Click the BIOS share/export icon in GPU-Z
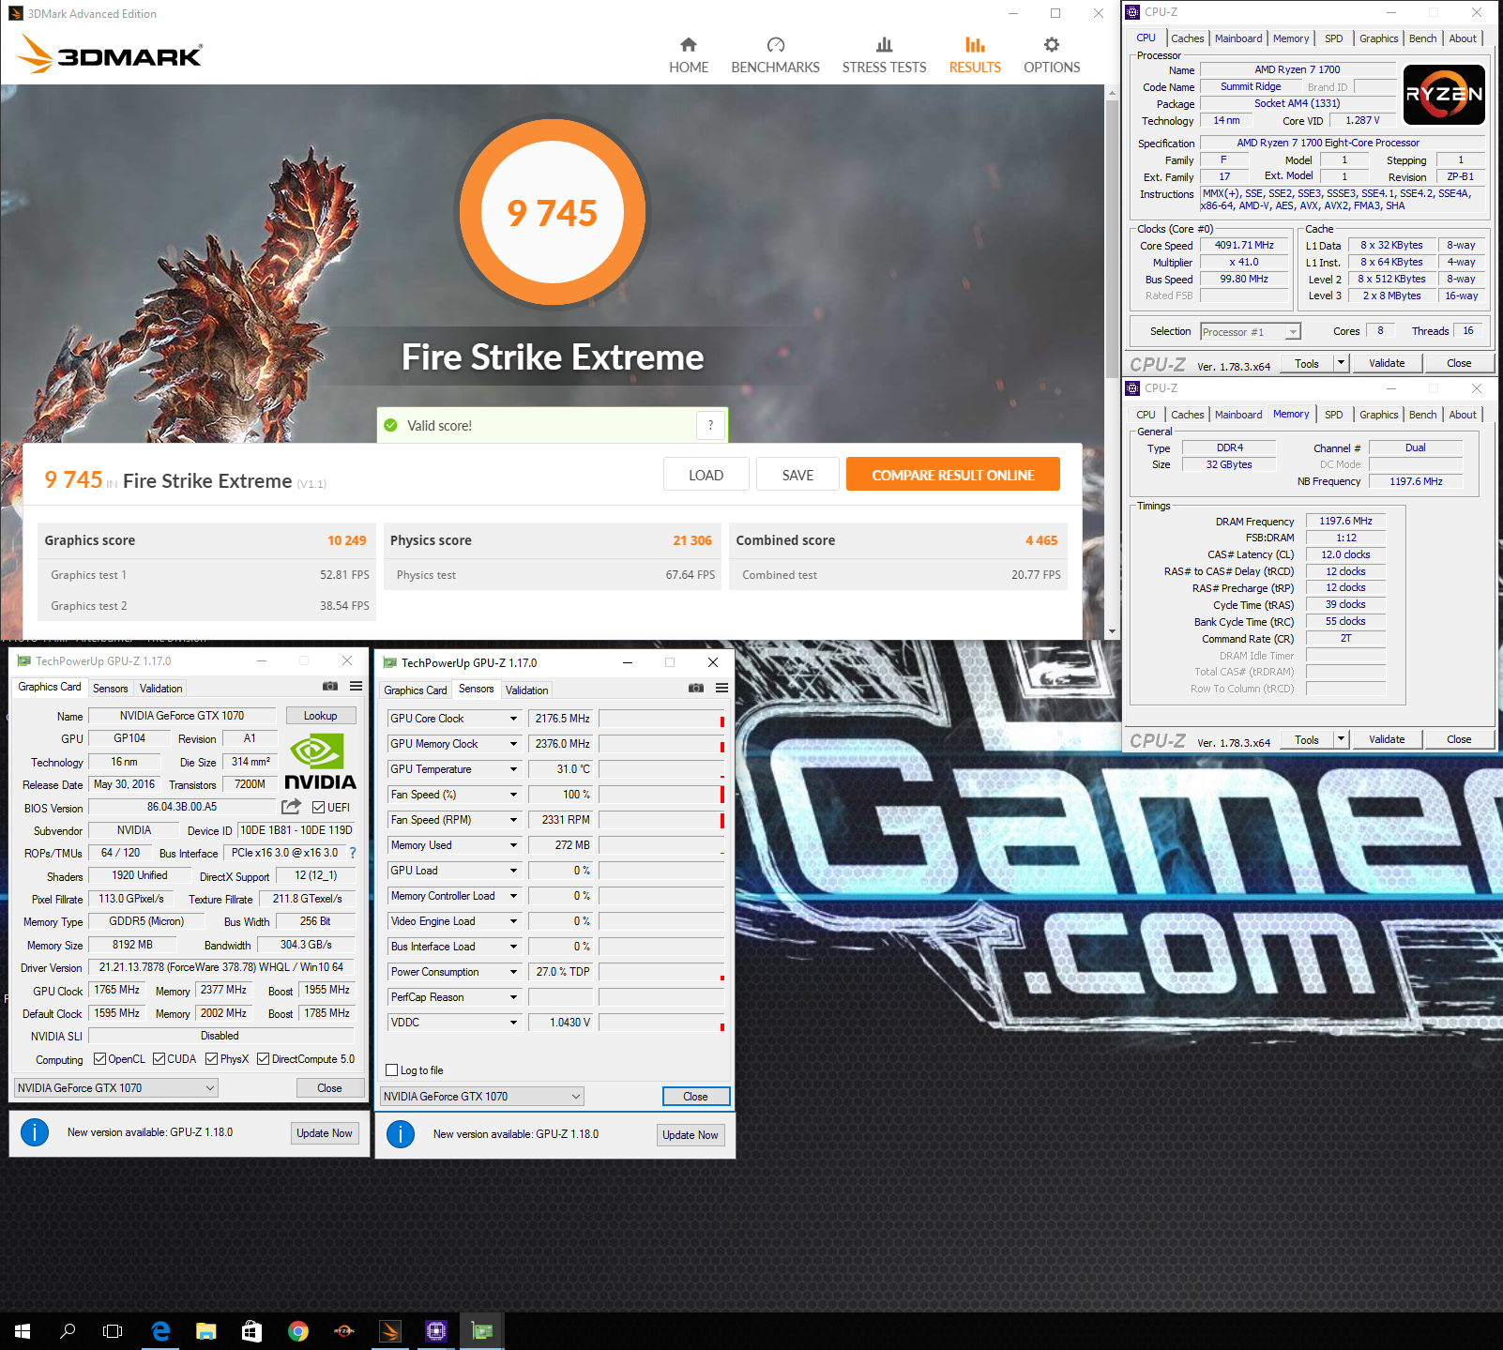 pyautogui.click(x=292, y=807)
